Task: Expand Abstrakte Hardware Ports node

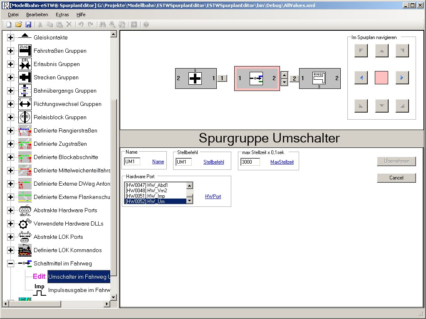Action: point(10,210)
